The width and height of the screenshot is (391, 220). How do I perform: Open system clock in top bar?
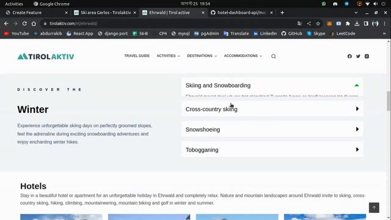(195, 4)
